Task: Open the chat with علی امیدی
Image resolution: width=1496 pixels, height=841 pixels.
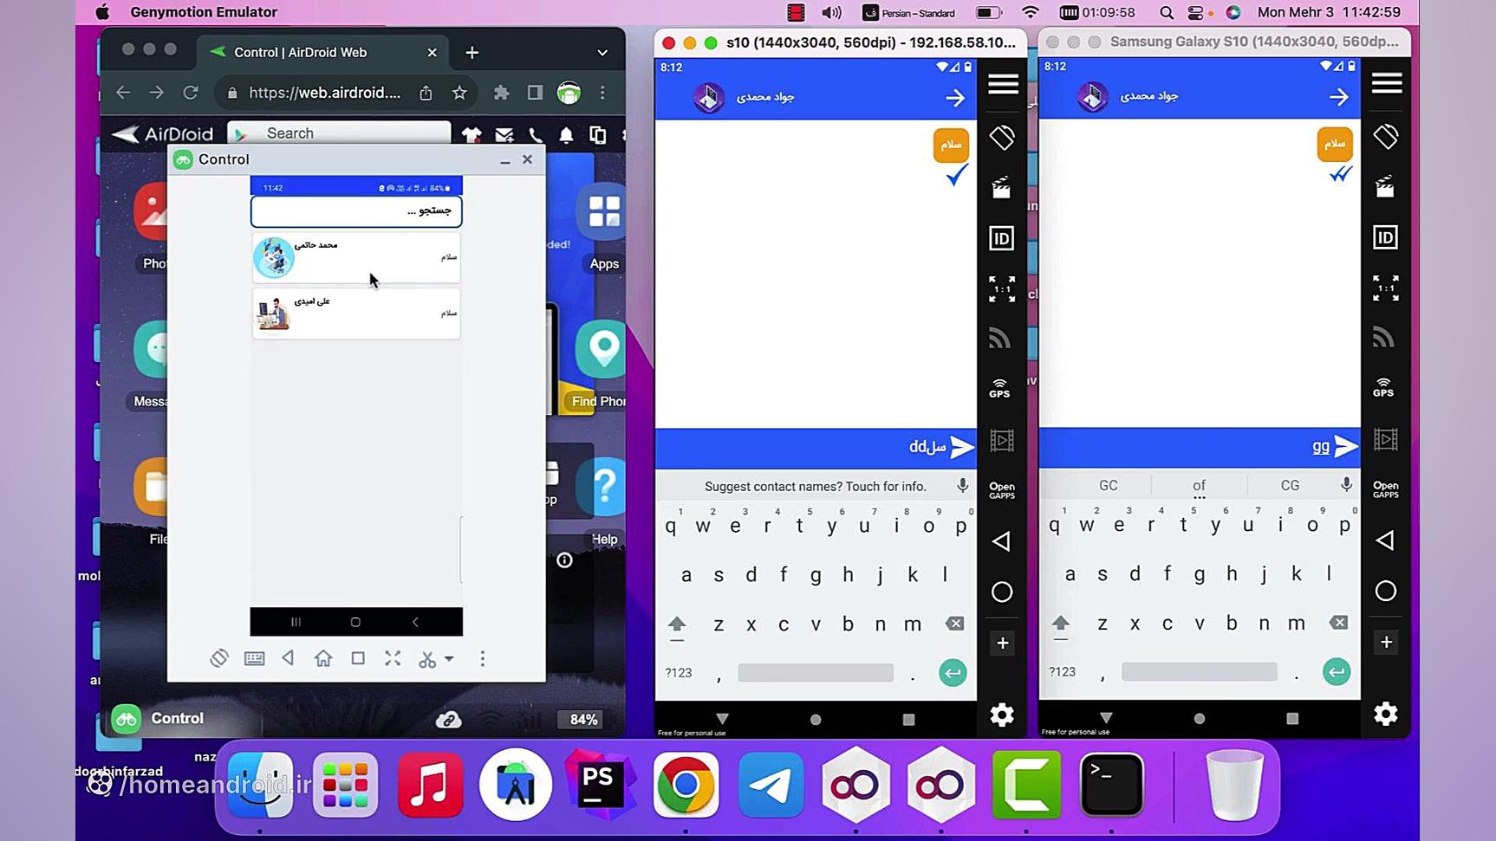Action: click(356, 313)
